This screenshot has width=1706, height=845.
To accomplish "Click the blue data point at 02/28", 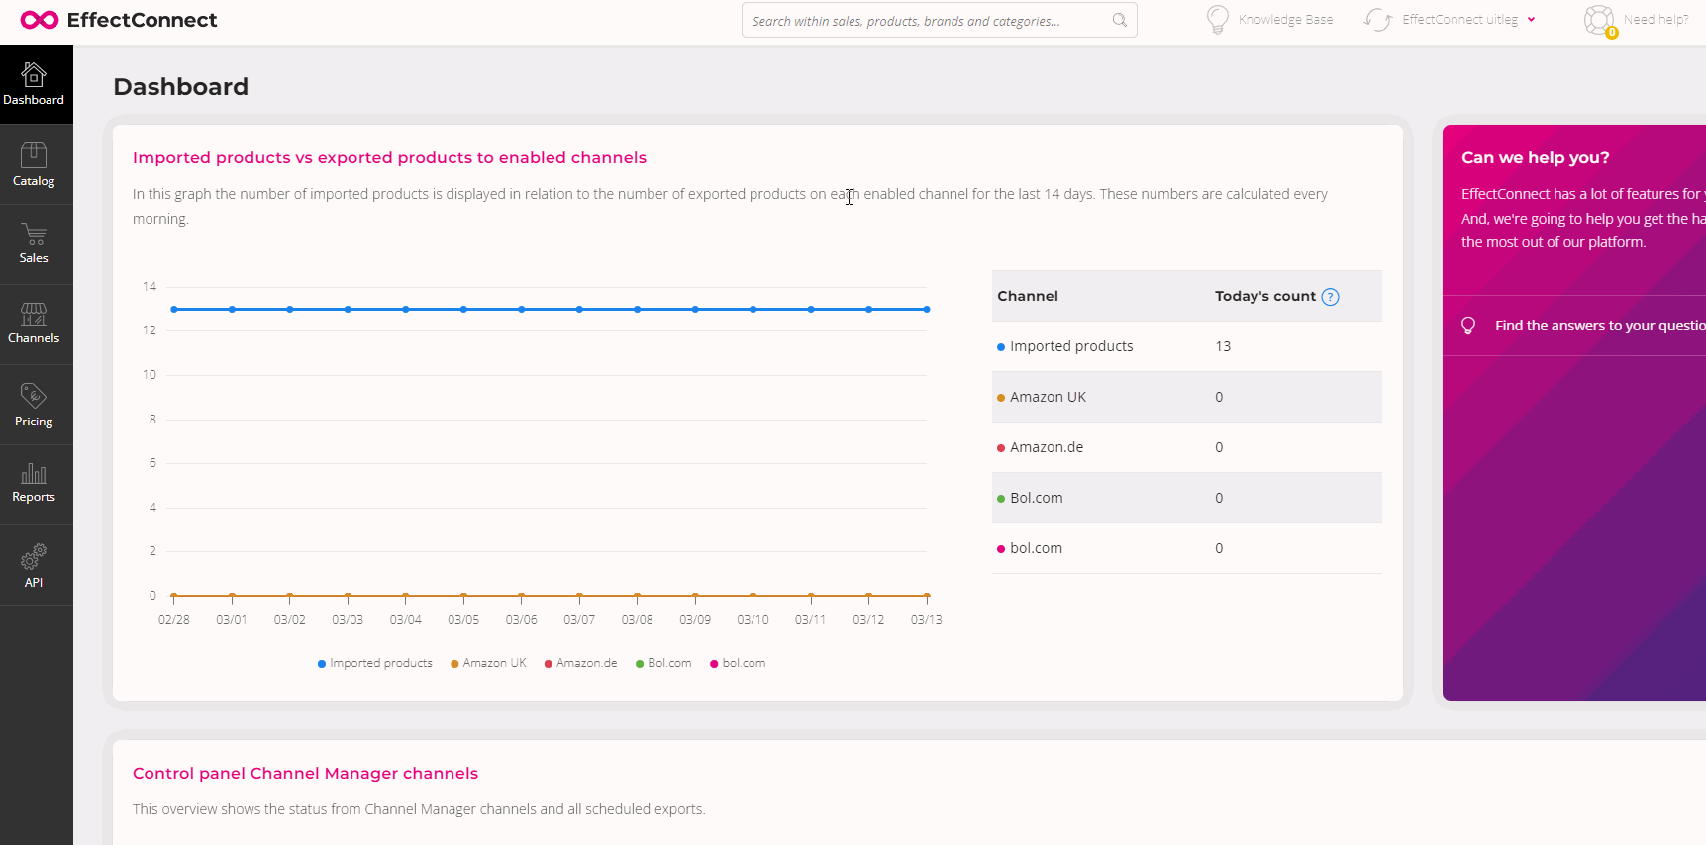I will click(174, 310).
